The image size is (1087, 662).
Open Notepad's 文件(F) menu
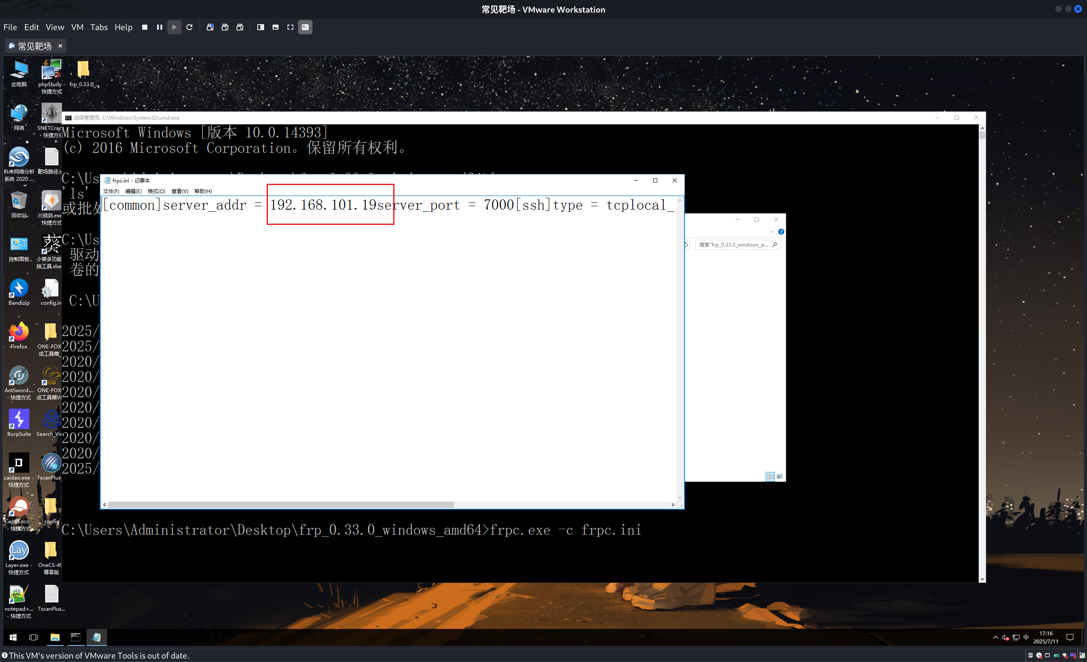111,191
